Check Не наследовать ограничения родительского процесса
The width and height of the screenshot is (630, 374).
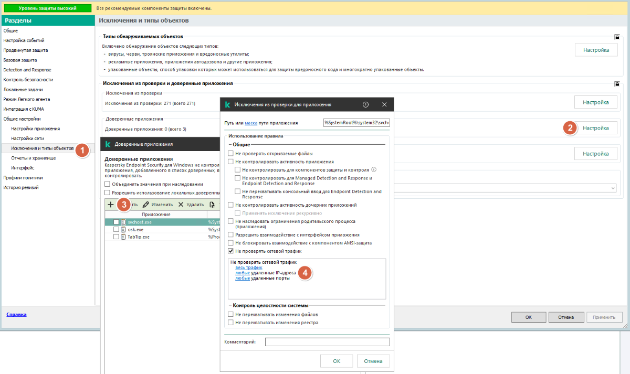pyautogui.click(x=230, y=221)
